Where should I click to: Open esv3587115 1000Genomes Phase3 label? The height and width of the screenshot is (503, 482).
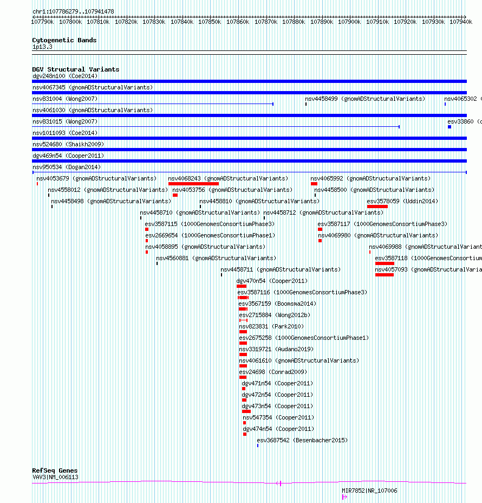point(210,224)
